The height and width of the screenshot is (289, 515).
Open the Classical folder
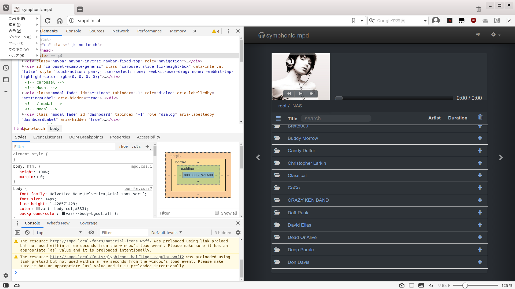tap(297, 175)
